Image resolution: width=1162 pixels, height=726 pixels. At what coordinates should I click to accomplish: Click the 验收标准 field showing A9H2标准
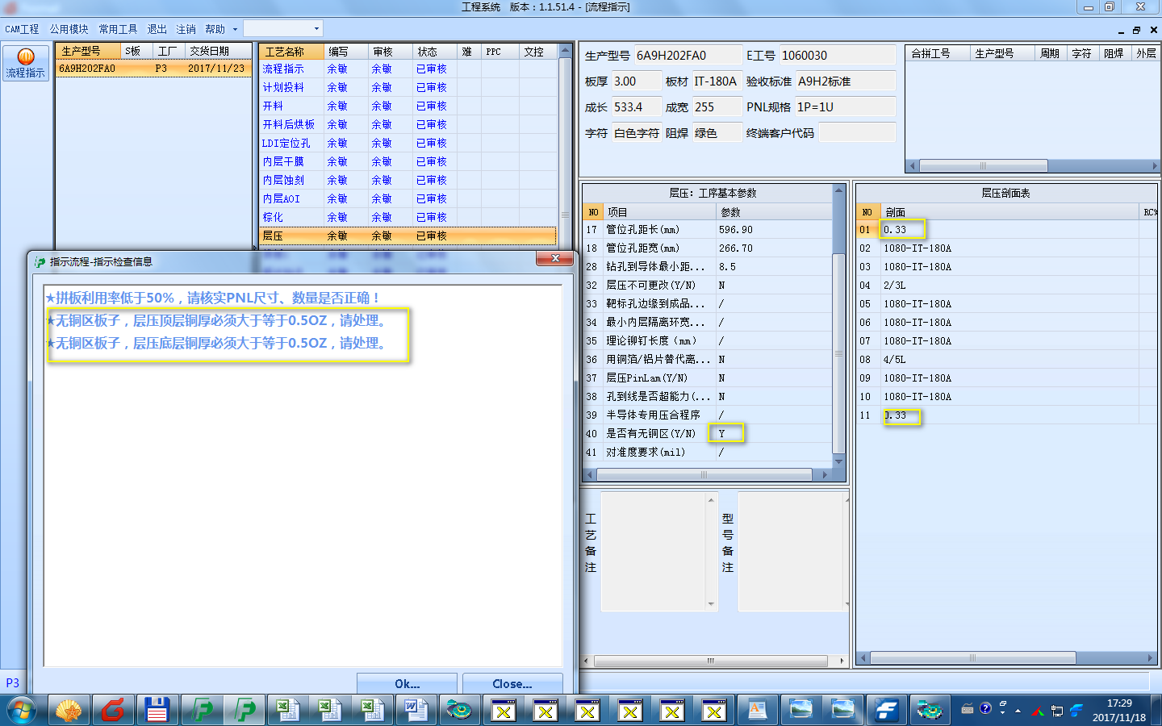coord(845,81)
